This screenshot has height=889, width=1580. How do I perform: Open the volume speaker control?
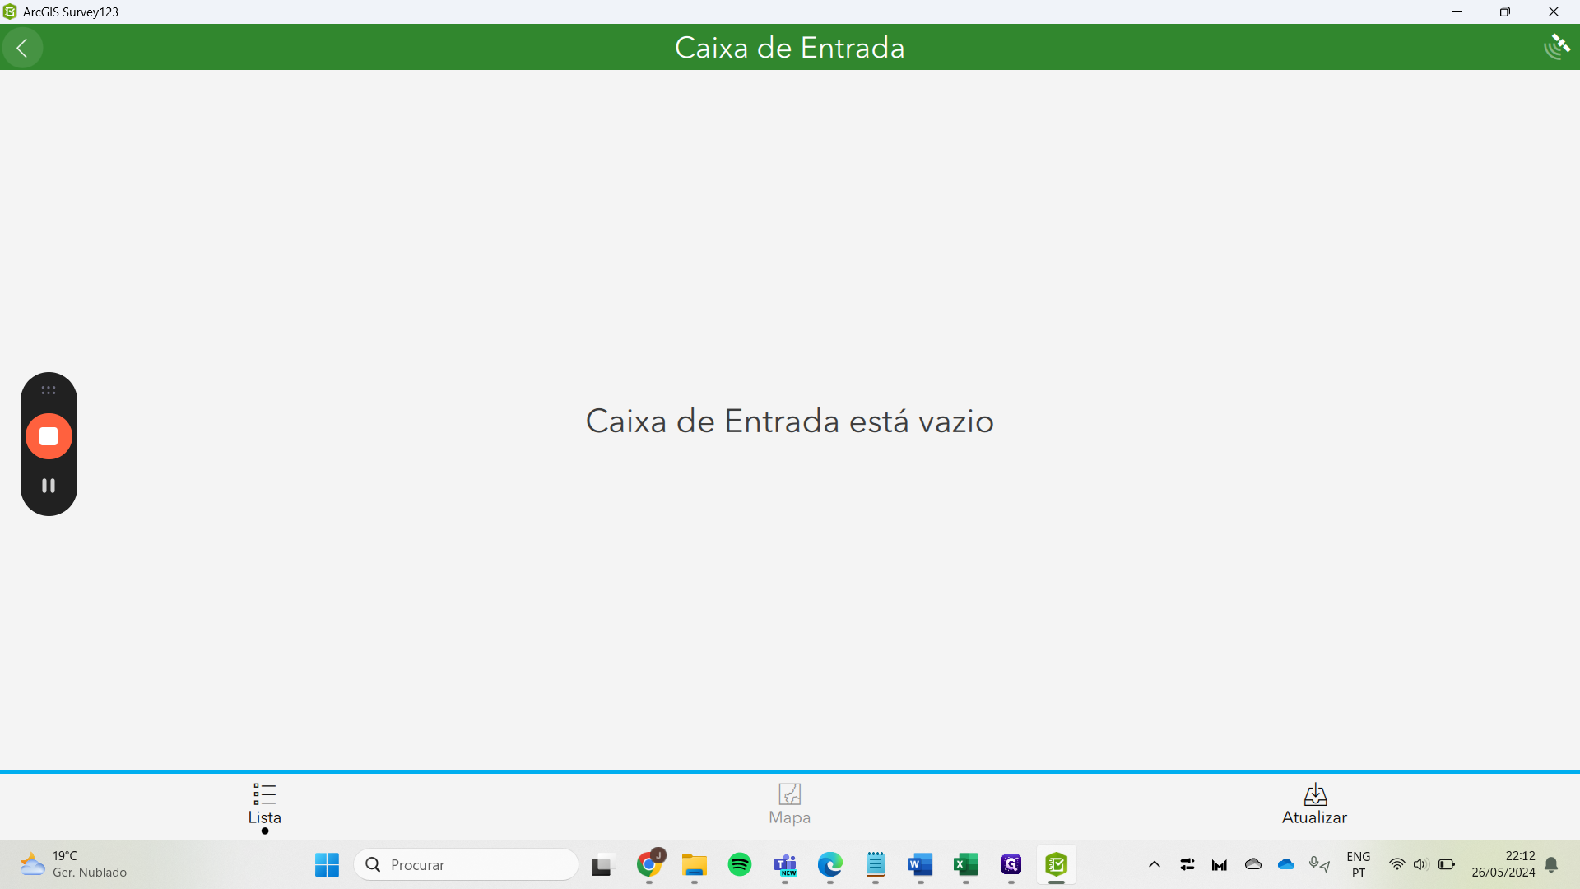(x=1420, y=864)
